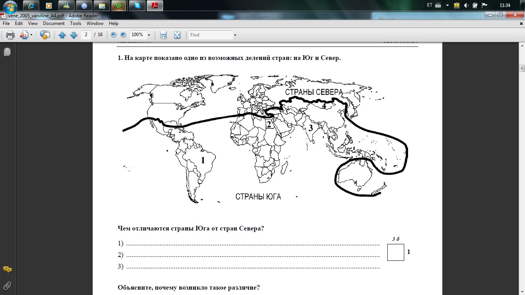The width and height of the screenshot is (525, 295).
Task: Open the Find options dropdown arrow
Action: pos(235,35)
